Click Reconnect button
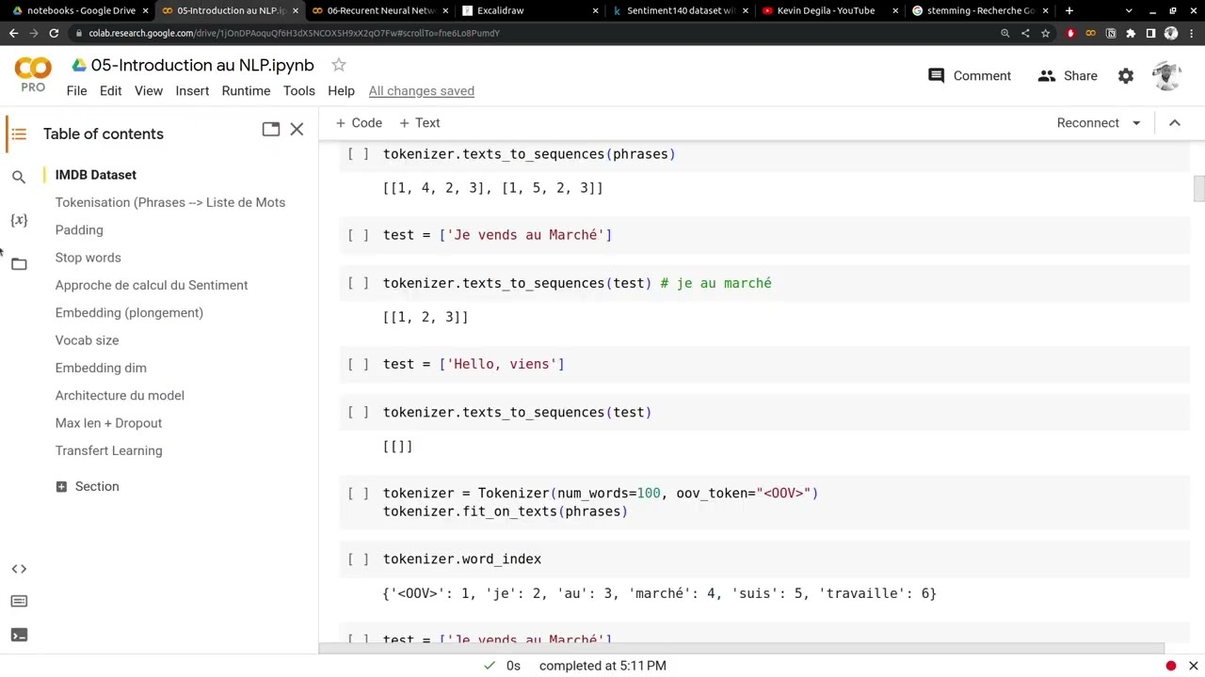 click(x=1088, y=123)
